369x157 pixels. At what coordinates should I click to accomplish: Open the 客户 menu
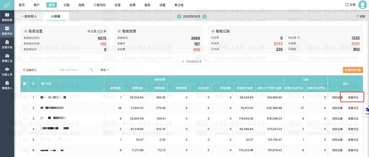click(x=37, y=5)
